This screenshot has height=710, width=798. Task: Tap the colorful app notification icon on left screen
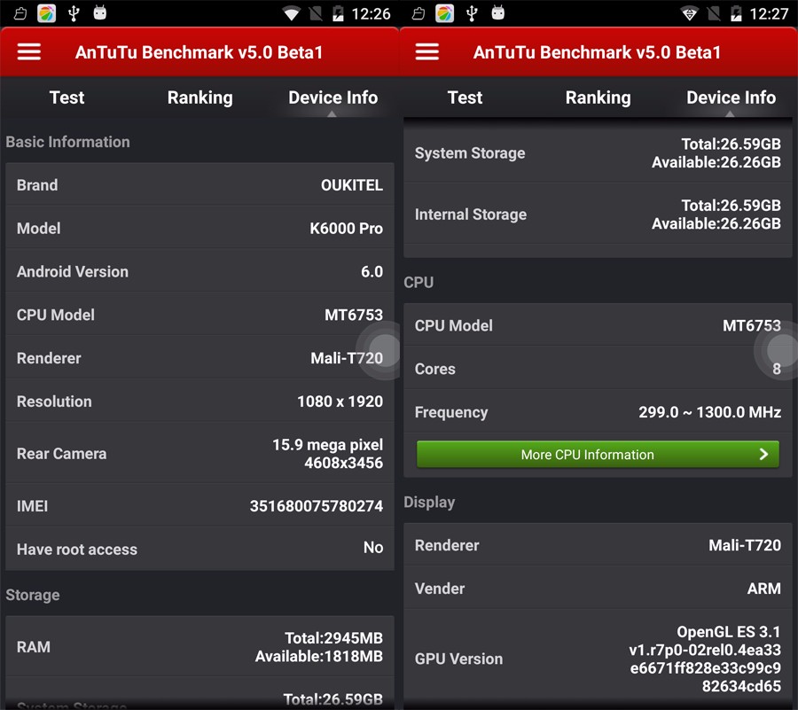coord(47,12)
